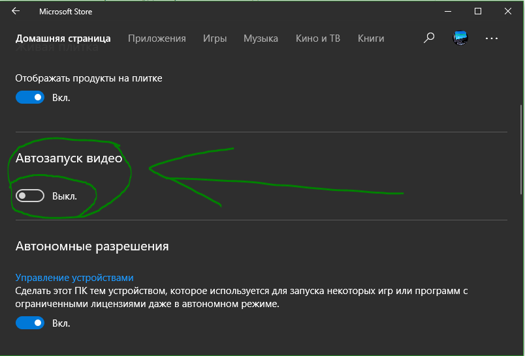Open the Книги tab

[x=371, y=38]
